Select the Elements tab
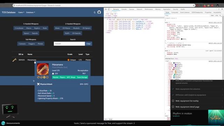The width and height of the screenshot is (224, 126). click(x=116, y=9)
